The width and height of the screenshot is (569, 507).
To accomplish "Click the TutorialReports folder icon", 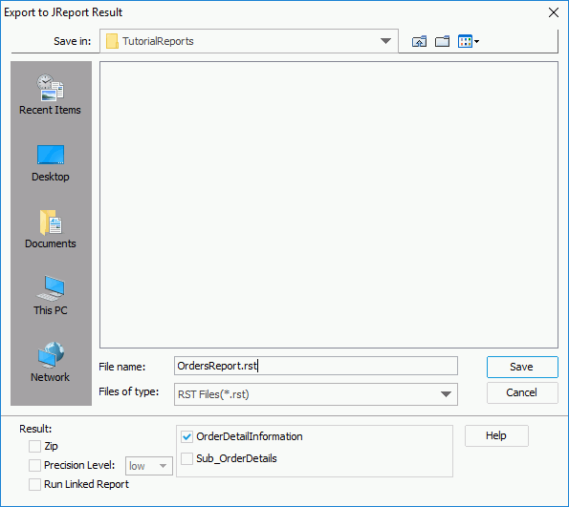I will click(x=112, y=41).
